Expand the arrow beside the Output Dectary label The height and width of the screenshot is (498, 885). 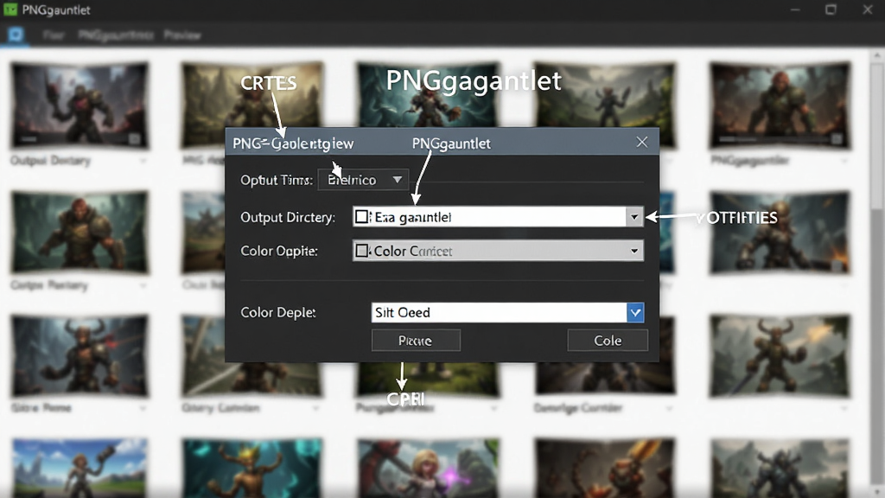(143, 161)
